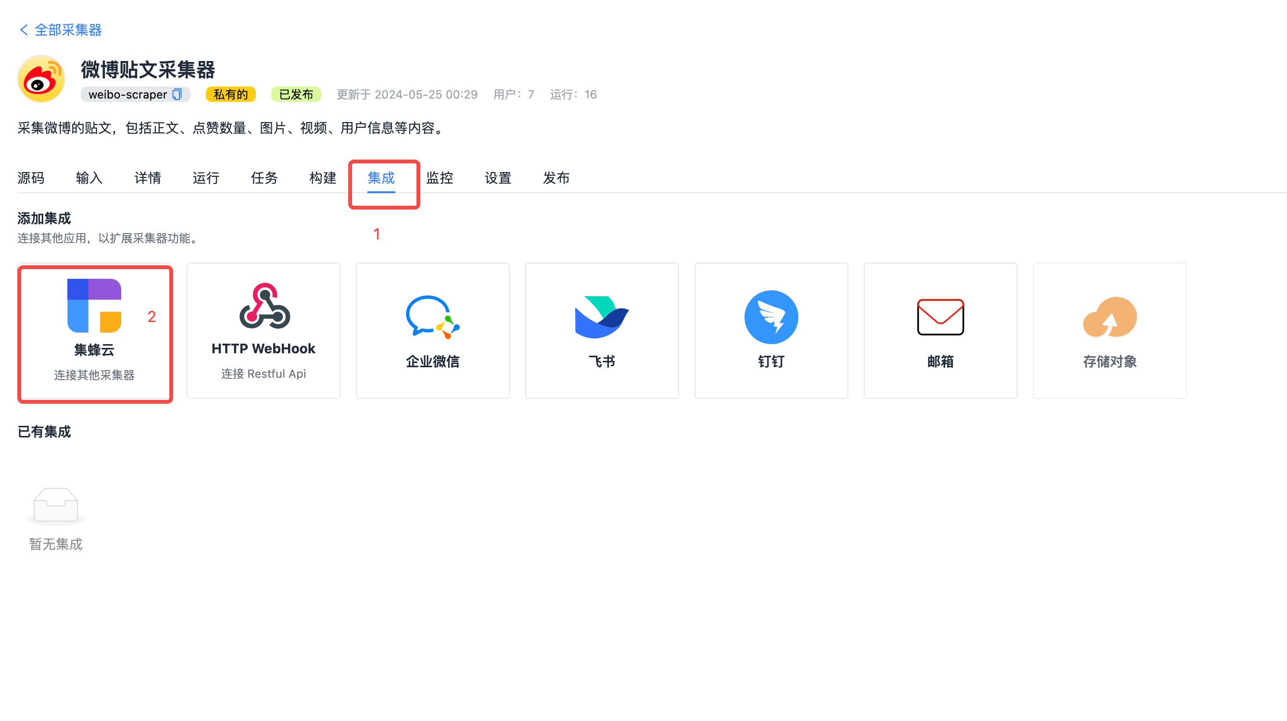The height and width of the screenshot is (721, 1287).
Task: Click the 运行：16 count
Action: point(574,94)
